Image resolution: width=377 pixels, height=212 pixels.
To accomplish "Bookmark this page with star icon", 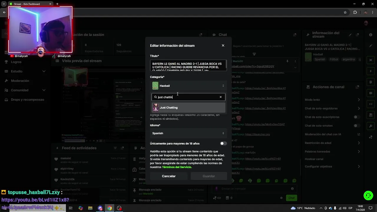I will click(x=345, y=12).
